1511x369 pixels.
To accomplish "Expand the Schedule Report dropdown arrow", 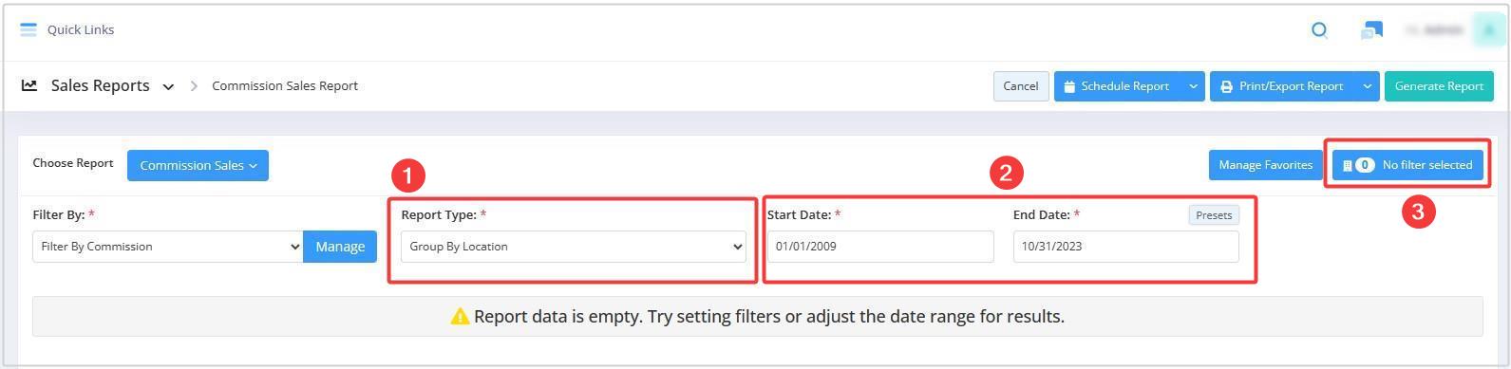I will (1193, 86).
